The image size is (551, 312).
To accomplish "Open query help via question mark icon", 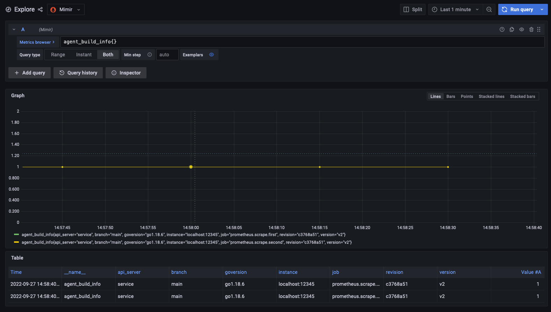I will coord(502,30).
